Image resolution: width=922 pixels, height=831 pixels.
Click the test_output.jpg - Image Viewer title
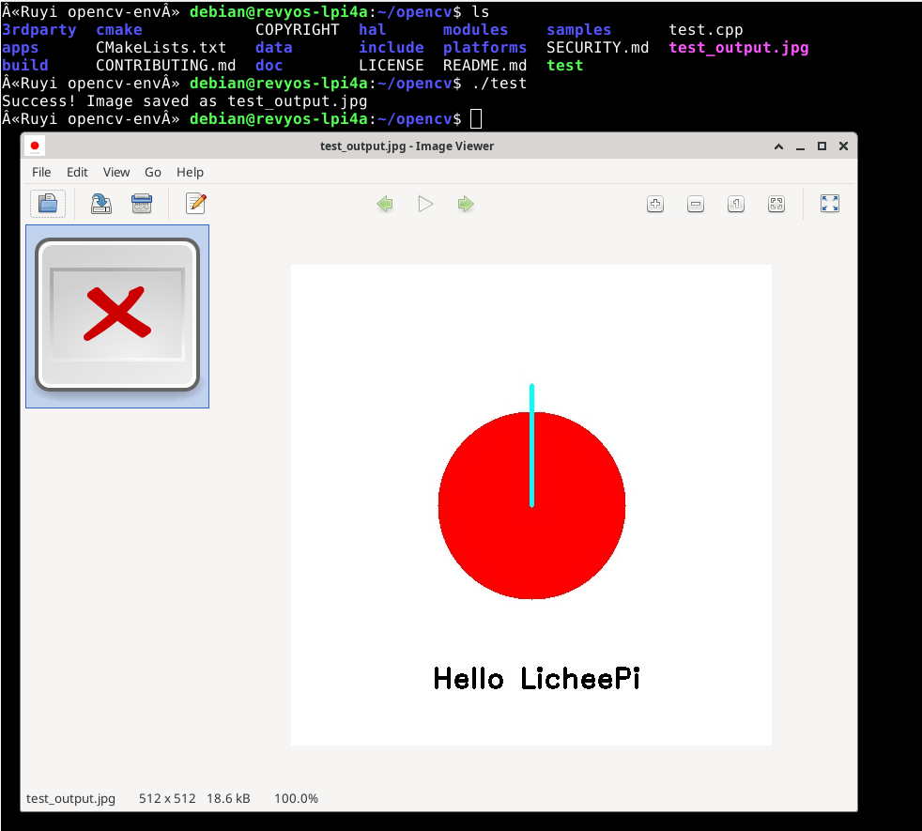(x=407, y=146)
